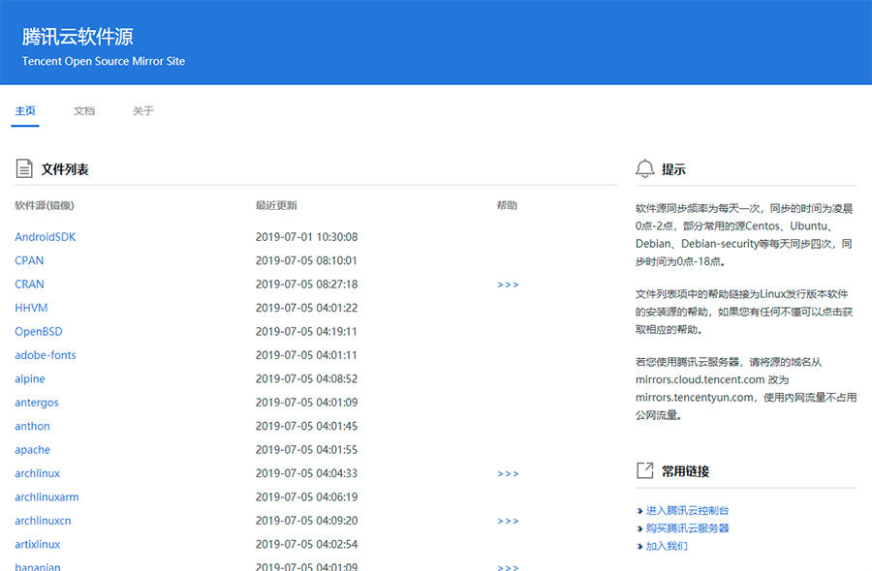Click timestamp 2019-07-01 10:30:08
872x571 pixels.
306,237
